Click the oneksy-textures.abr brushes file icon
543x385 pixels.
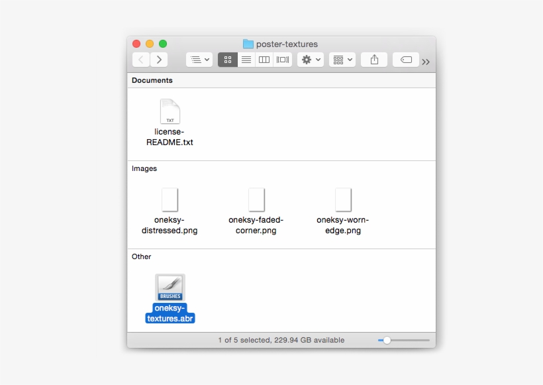pyautogui.click(x=170, y=288)
